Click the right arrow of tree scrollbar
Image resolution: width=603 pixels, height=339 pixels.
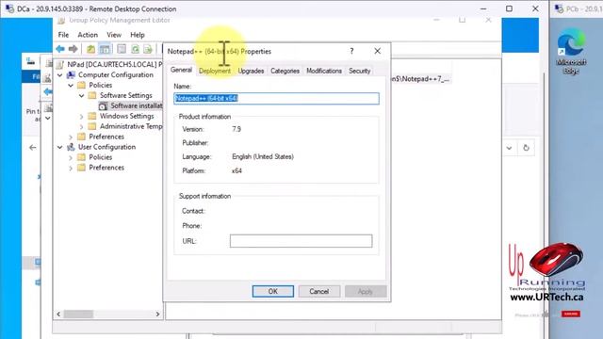click(x=157, y=315)
